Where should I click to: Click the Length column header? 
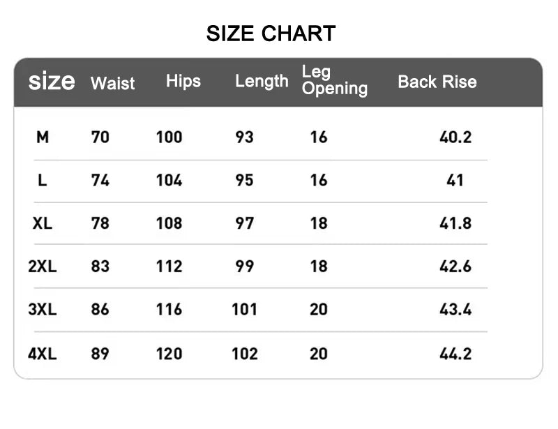(x=262, y=82)
